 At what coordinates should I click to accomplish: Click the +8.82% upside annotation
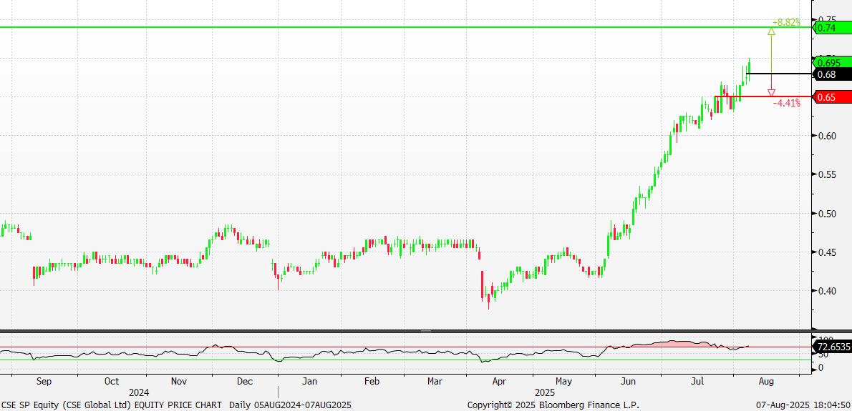(786, 23)
